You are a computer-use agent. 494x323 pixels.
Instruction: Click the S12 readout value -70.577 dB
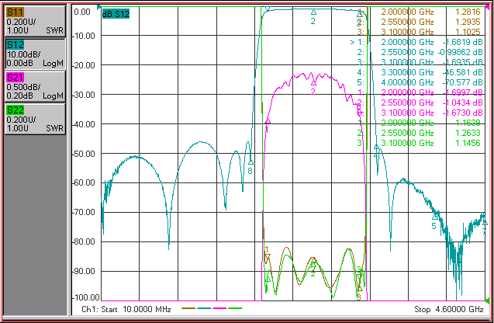462,82
